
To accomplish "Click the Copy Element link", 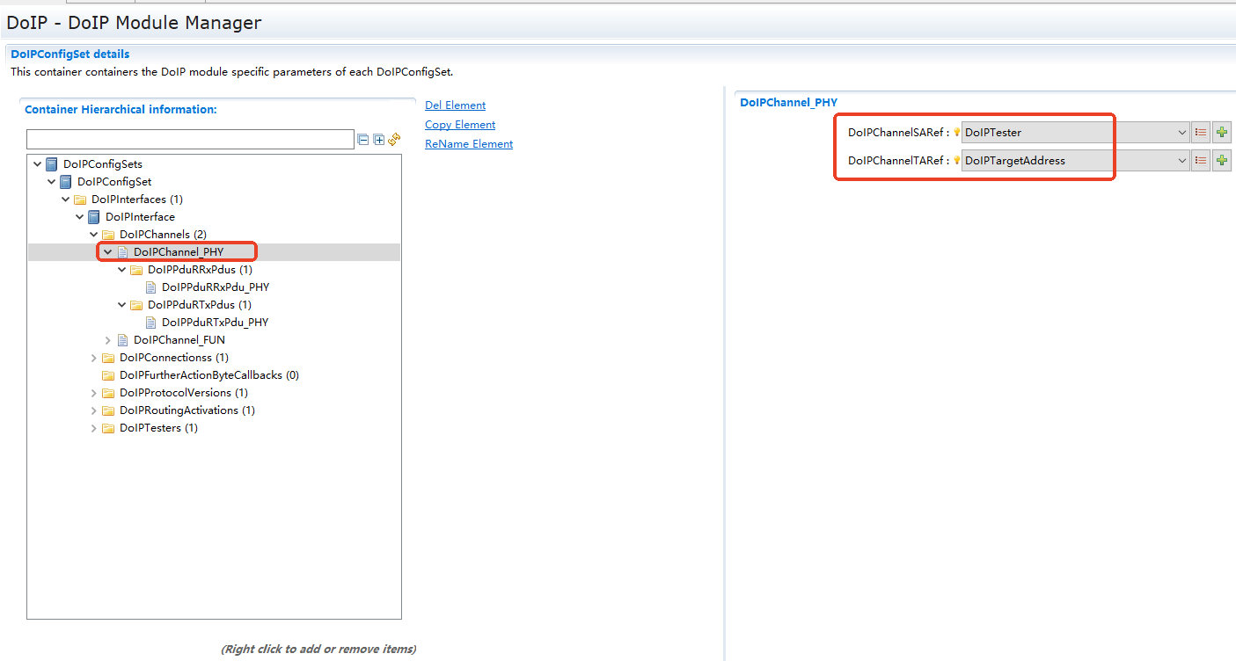I will (x=460, y=125).
